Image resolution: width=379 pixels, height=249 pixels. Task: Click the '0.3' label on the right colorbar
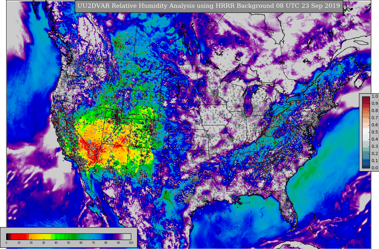pos(375,147)
